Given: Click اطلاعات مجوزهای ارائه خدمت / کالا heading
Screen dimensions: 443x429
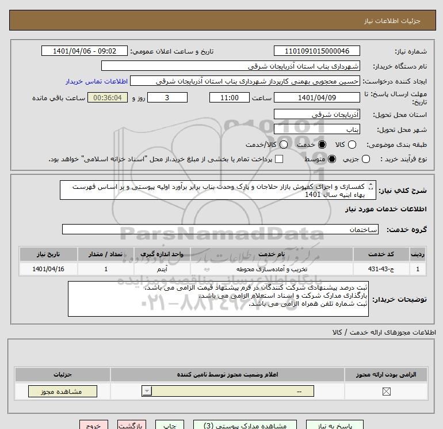Looking at the screenshot, I should [x=384, y=332].
